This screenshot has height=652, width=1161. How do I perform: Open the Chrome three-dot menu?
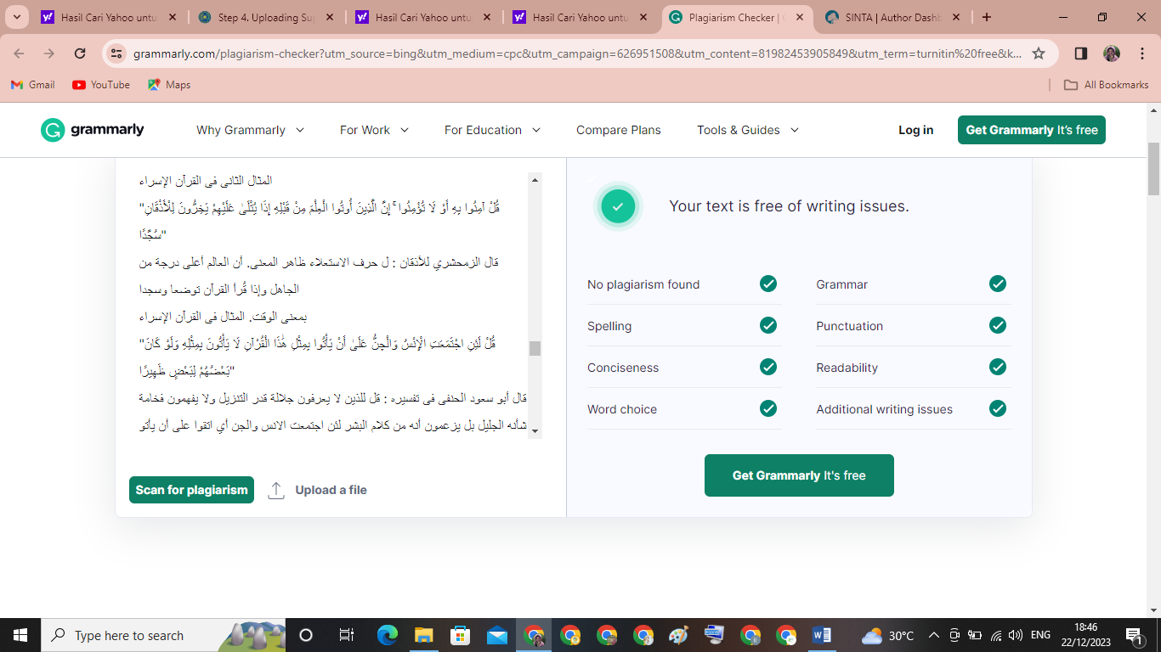coord(1142,53)
